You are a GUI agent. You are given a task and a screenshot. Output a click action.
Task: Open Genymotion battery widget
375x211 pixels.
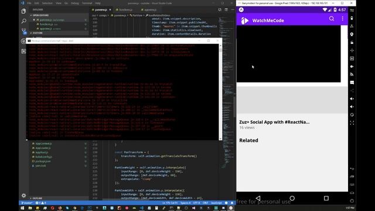(352, 18)
